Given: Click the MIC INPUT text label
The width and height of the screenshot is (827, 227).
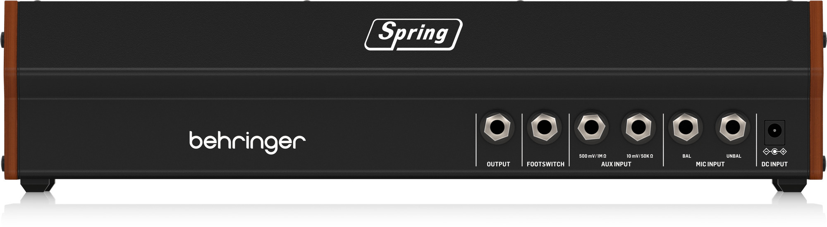Looking at the screenshot, I should pos(710,164).
